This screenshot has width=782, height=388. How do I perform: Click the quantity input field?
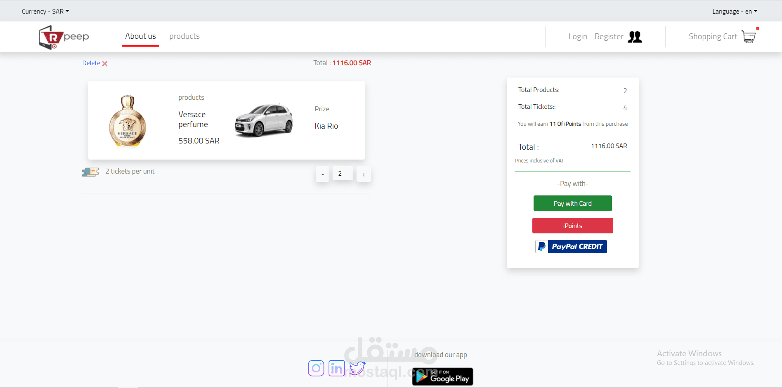343,174
